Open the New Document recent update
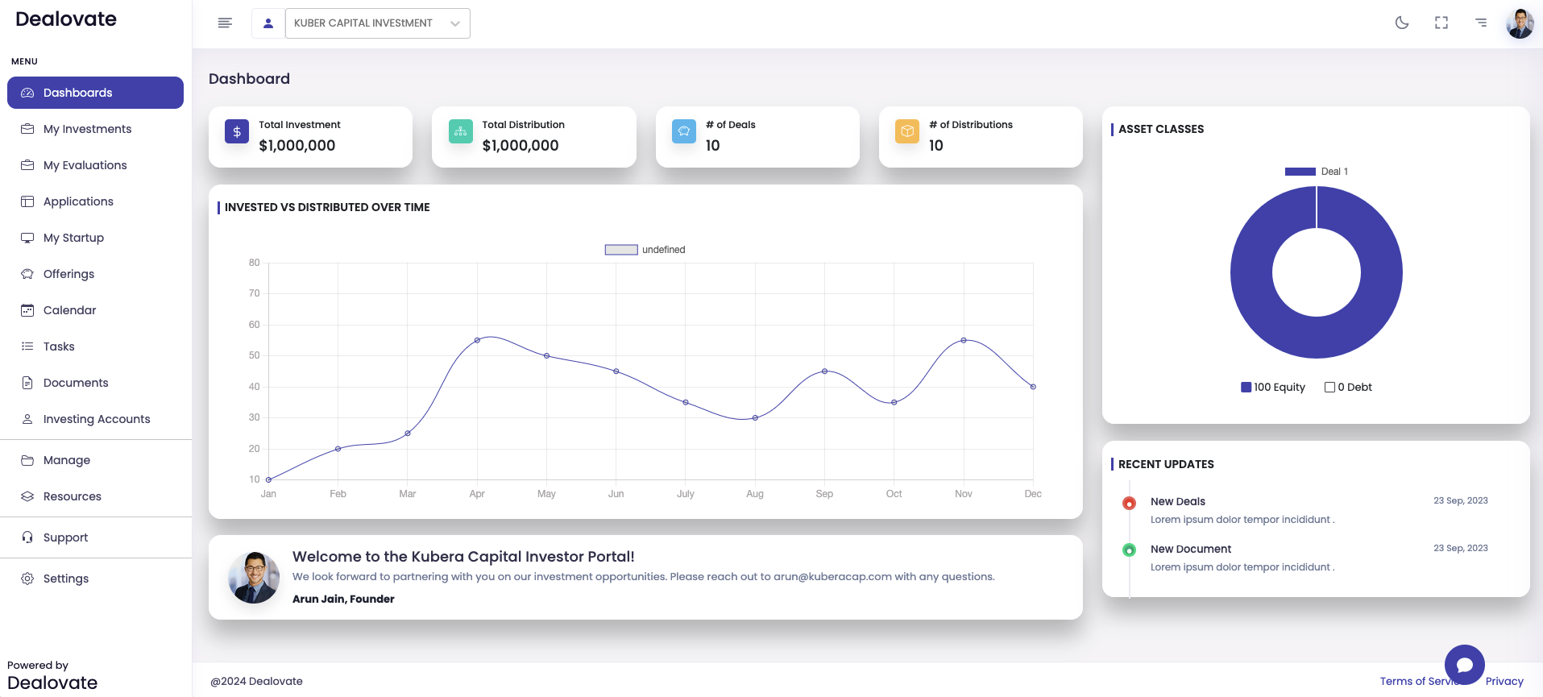 click(1191, 550)
